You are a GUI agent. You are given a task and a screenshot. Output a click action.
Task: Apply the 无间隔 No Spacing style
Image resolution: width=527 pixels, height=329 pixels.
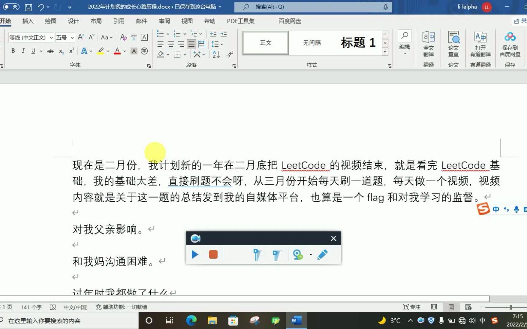[x=312, y=43]
